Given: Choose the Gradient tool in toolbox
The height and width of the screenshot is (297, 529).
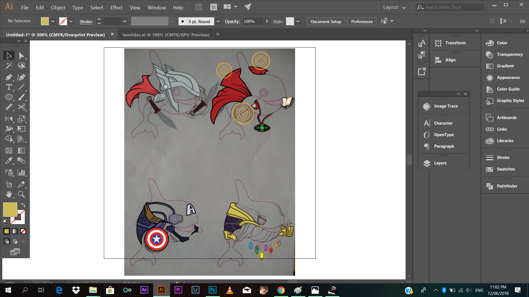Looking at the screenshot, I should coord(21,150).
